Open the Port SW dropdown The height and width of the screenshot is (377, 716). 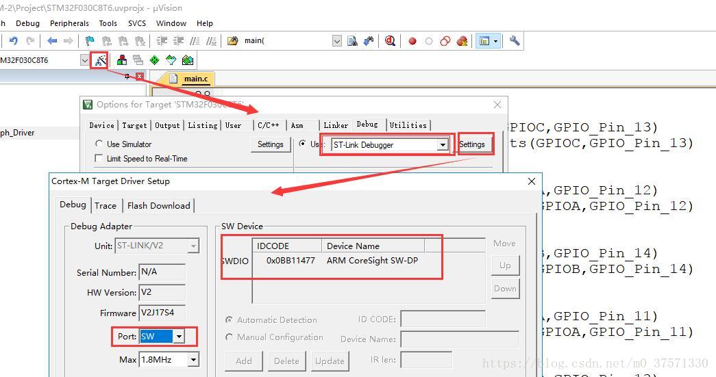click(179, 337)
